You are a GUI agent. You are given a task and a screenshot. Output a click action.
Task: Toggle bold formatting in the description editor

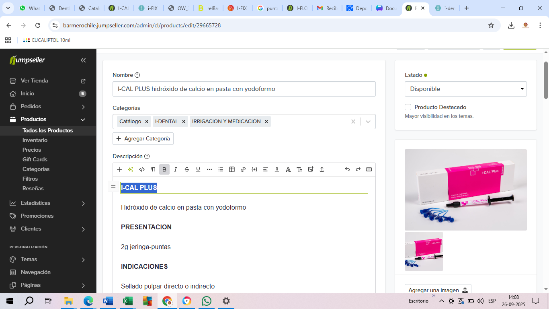coord(164,169)
